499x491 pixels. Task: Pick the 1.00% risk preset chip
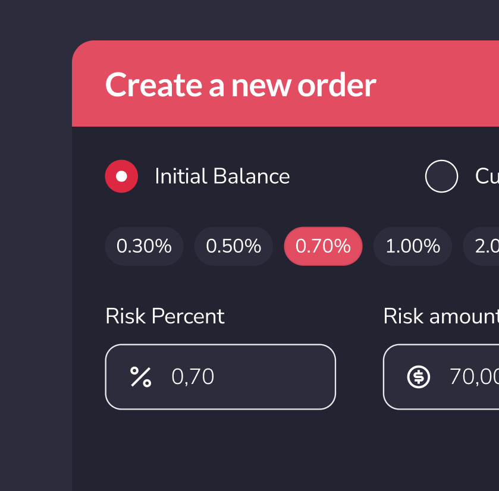pyautogui.click(x=413, y=246)
